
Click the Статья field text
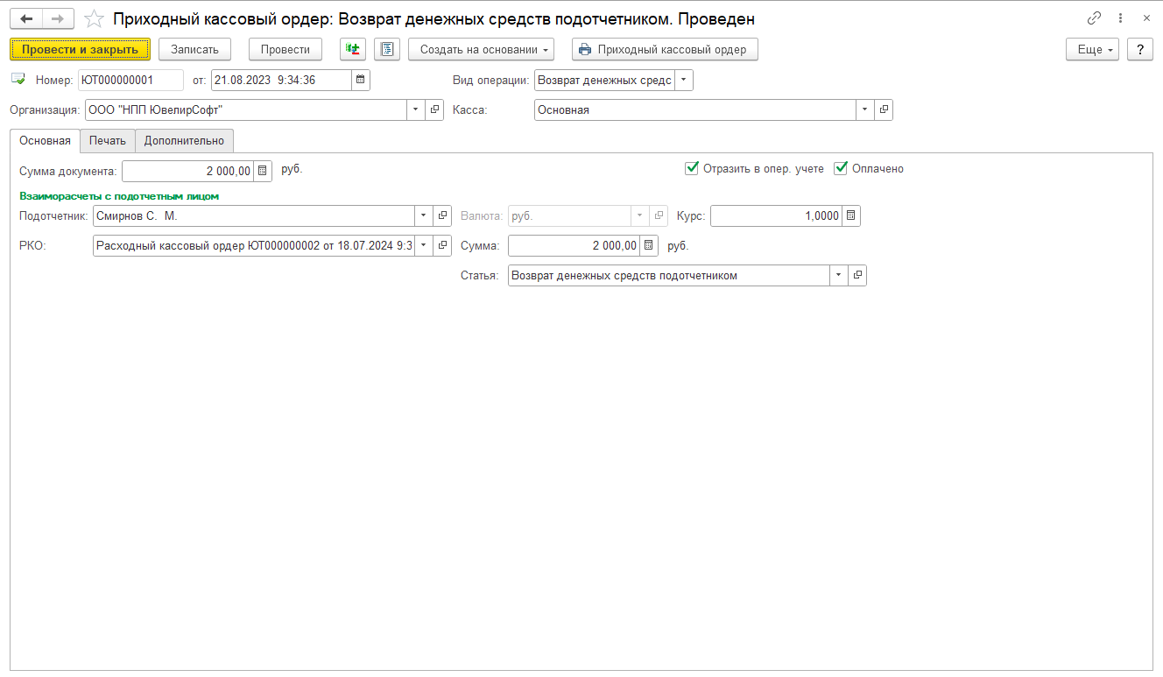669,275
